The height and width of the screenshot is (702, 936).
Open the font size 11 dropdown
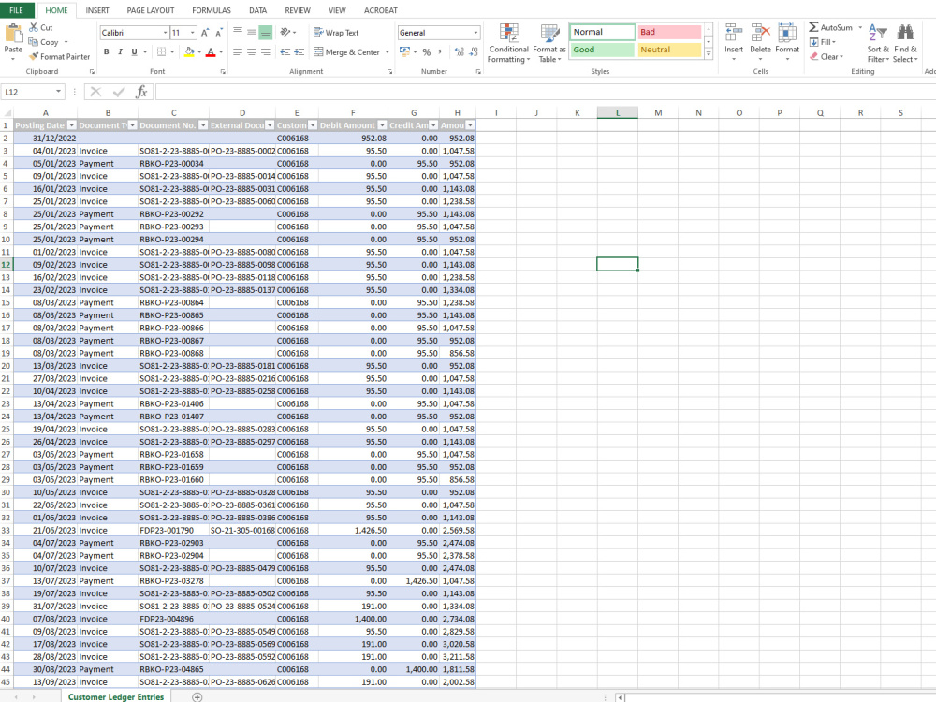point(192,32)
